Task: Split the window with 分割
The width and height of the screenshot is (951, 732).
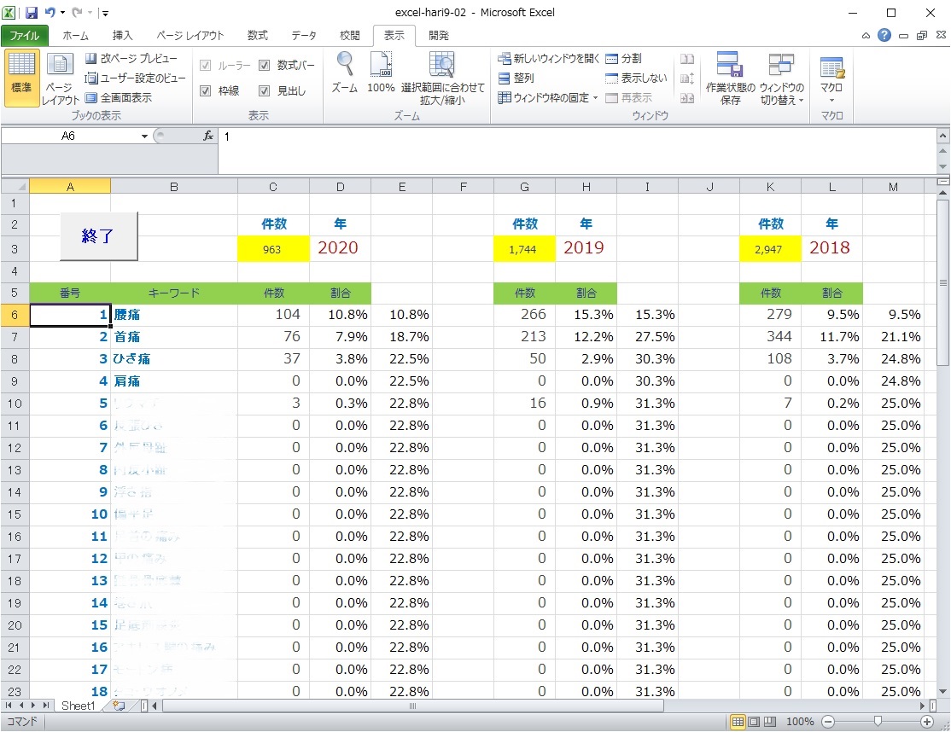Action: [x=623, y=58]
